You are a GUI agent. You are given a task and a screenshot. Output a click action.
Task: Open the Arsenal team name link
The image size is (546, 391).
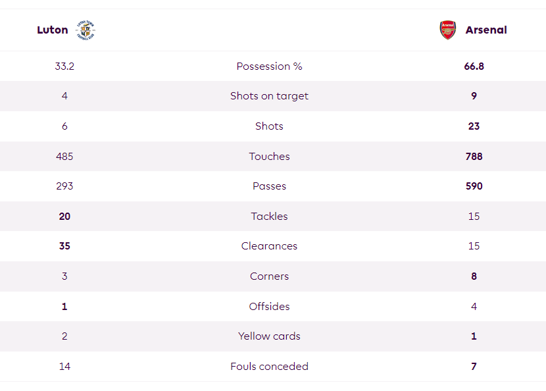point(486,30)
